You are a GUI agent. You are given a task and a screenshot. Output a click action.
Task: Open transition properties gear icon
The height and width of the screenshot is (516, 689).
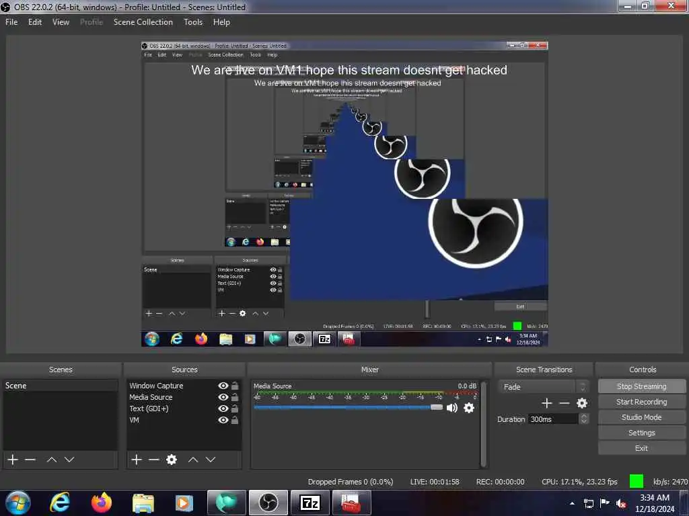coord(582,403)
